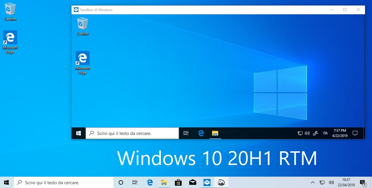Open the host volume control
This screenshot has width=372, height=188.
tap(331, 182)
